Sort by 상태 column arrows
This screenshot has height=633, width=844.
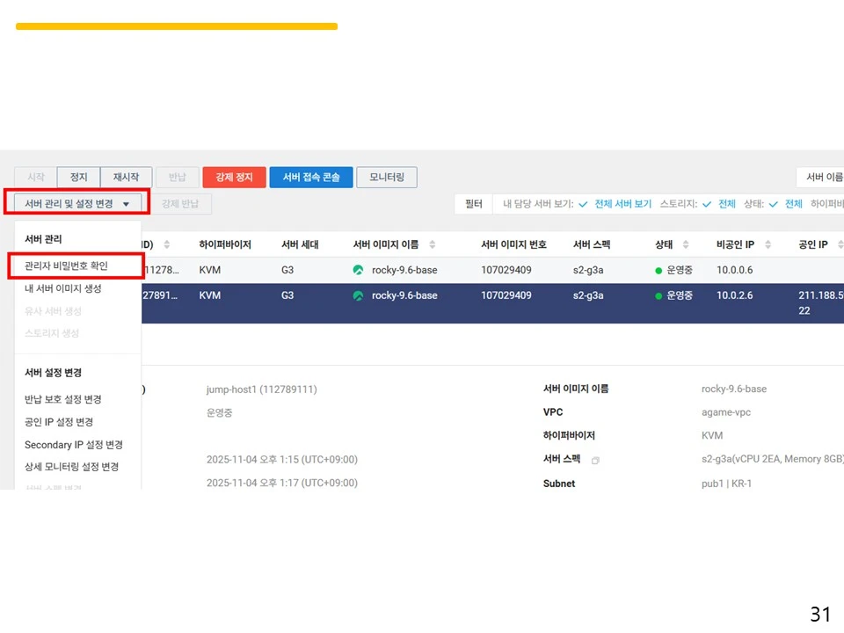click(686, 244)
